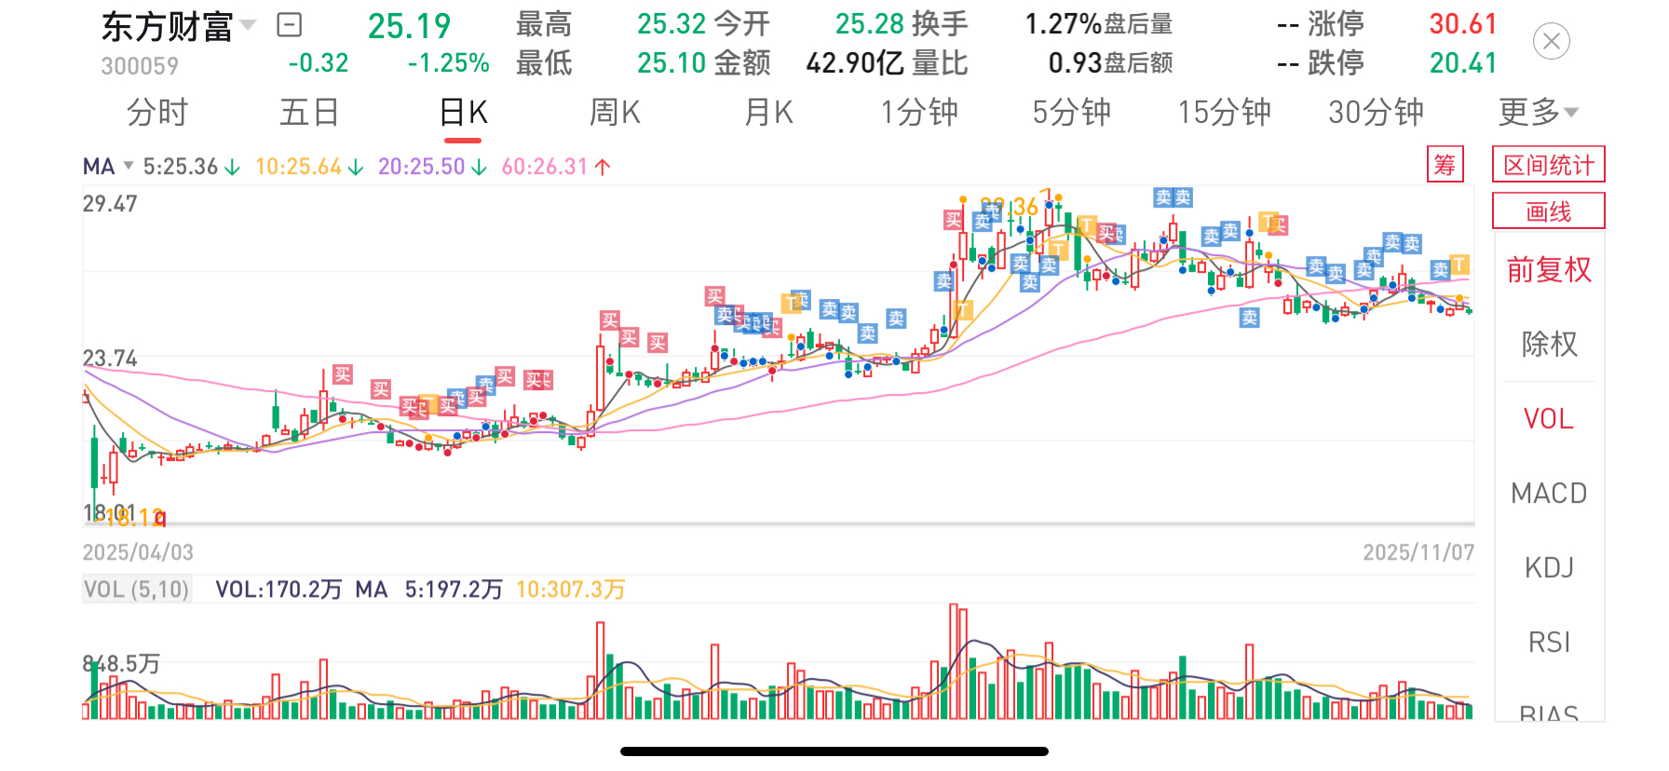
Task: Tap the stock code 300059
Action: click(x=140, y=66)
